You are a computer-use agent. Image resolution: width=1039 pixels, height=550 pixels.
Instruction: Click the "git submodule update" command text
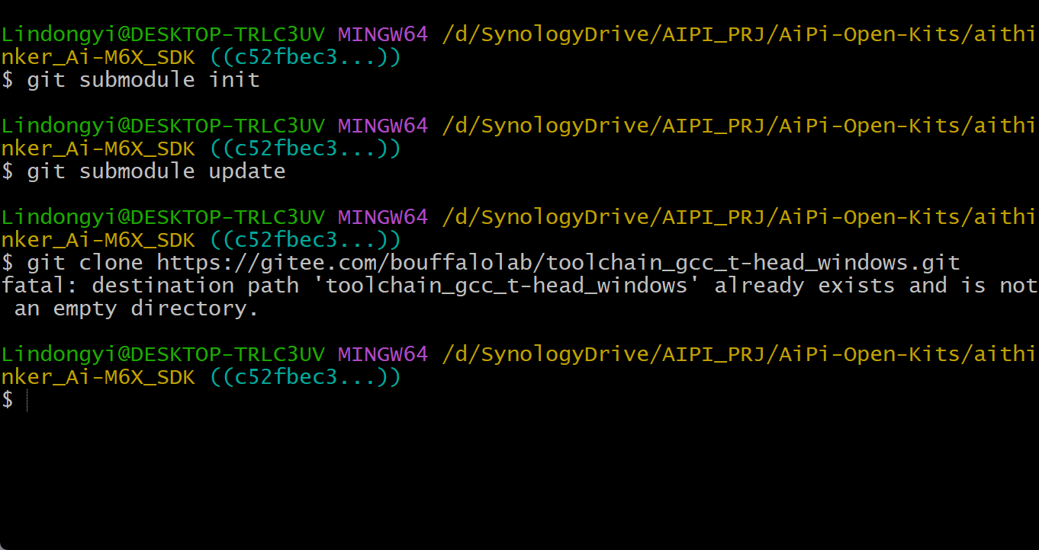point(156,171)
